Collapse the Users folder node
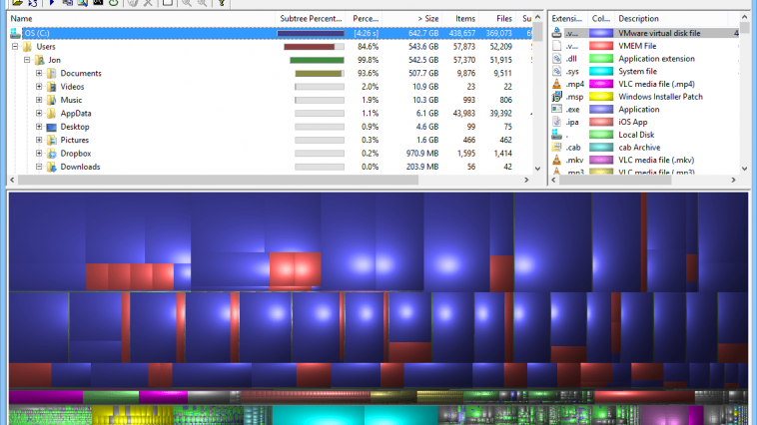The height and width of the screenshot is (425, 757). coord(15,47)
